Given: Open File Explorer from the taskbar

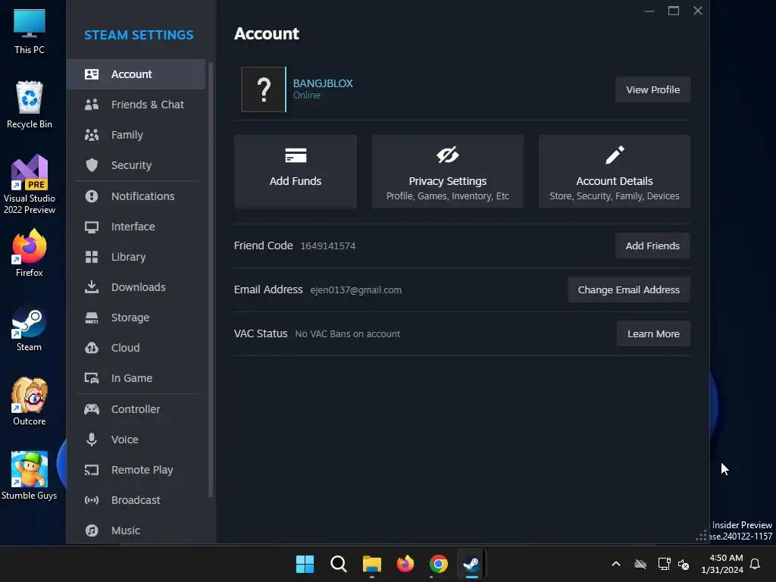Looking at the screenshot, I should 371,564.
